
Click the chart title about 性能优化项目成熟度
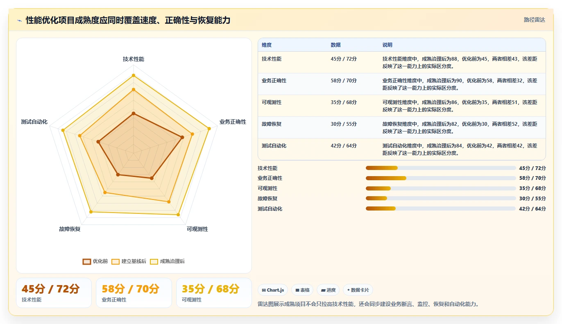pos(128,20)
